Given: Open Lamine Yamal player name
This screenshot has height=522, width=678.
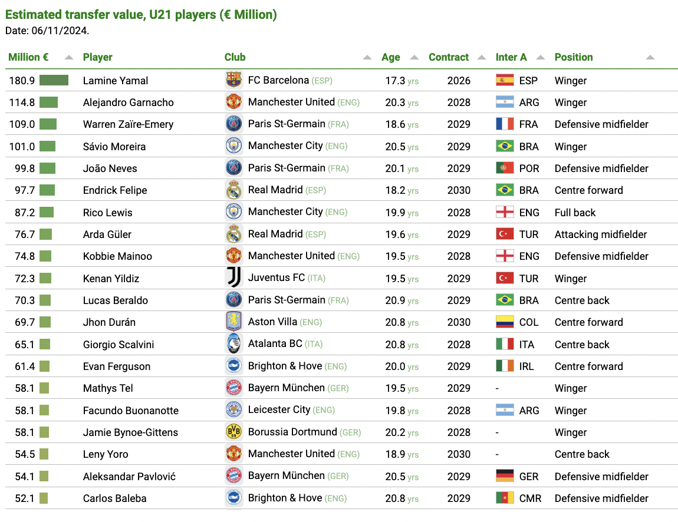Looking at the screenshot, I should click(x=116, y=80).
